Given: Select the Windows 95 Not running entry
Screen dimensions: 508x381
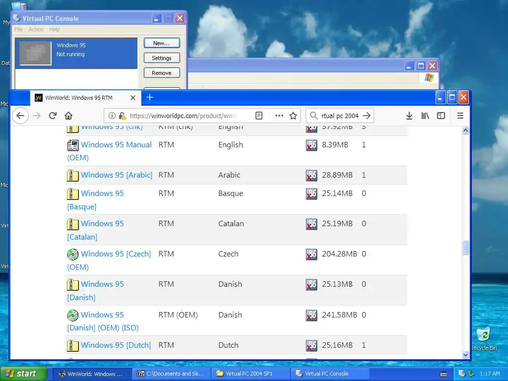Looking at the screenshot, I should 76,53.
